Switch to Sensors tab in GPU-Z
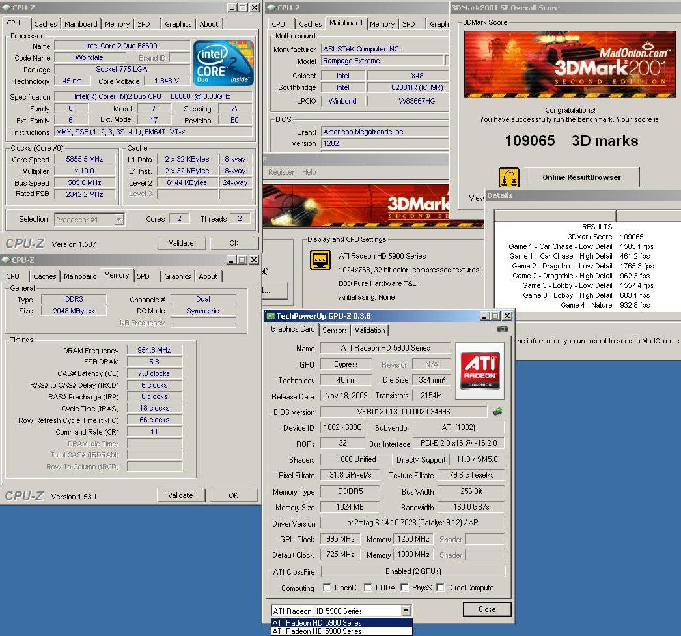 point(335,330)
